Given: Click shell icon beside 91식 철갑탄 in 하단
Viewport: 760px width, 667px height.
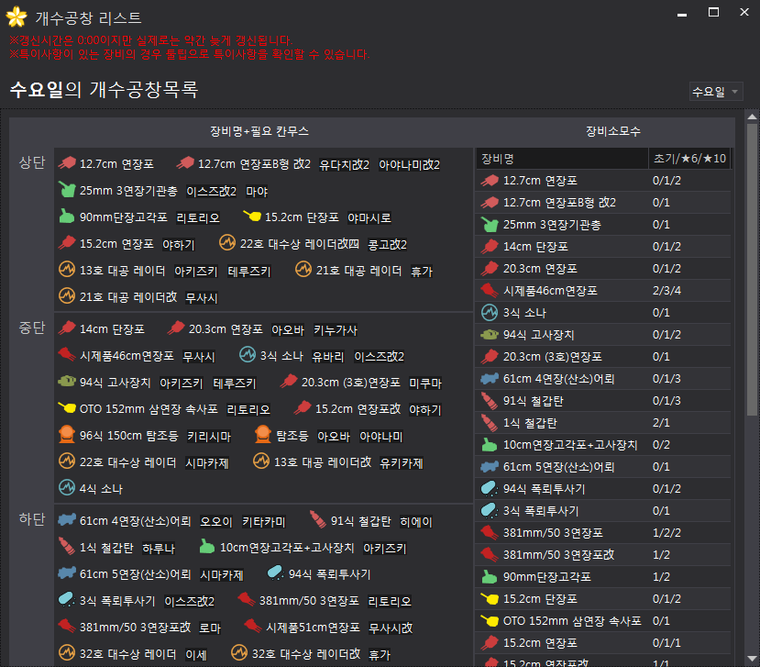Looking at the screenshot, I should (x=317, y=521).
